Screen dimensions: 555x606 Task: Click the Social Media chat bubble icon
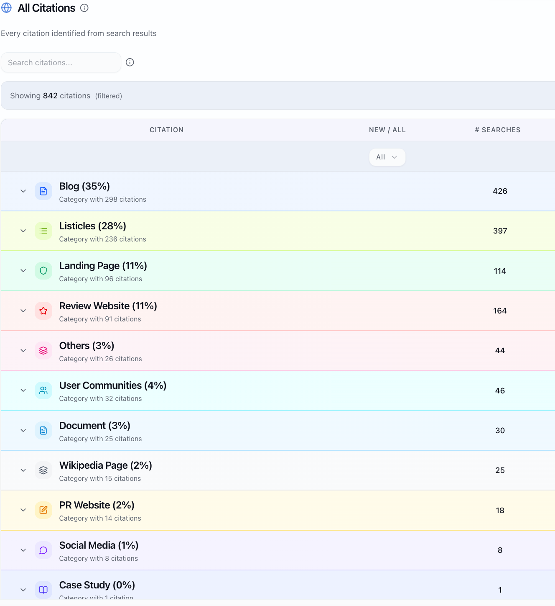43,550
